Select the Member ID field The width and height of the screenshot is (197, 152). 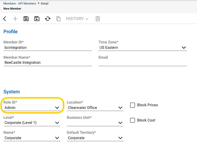[x=48, y=48]
